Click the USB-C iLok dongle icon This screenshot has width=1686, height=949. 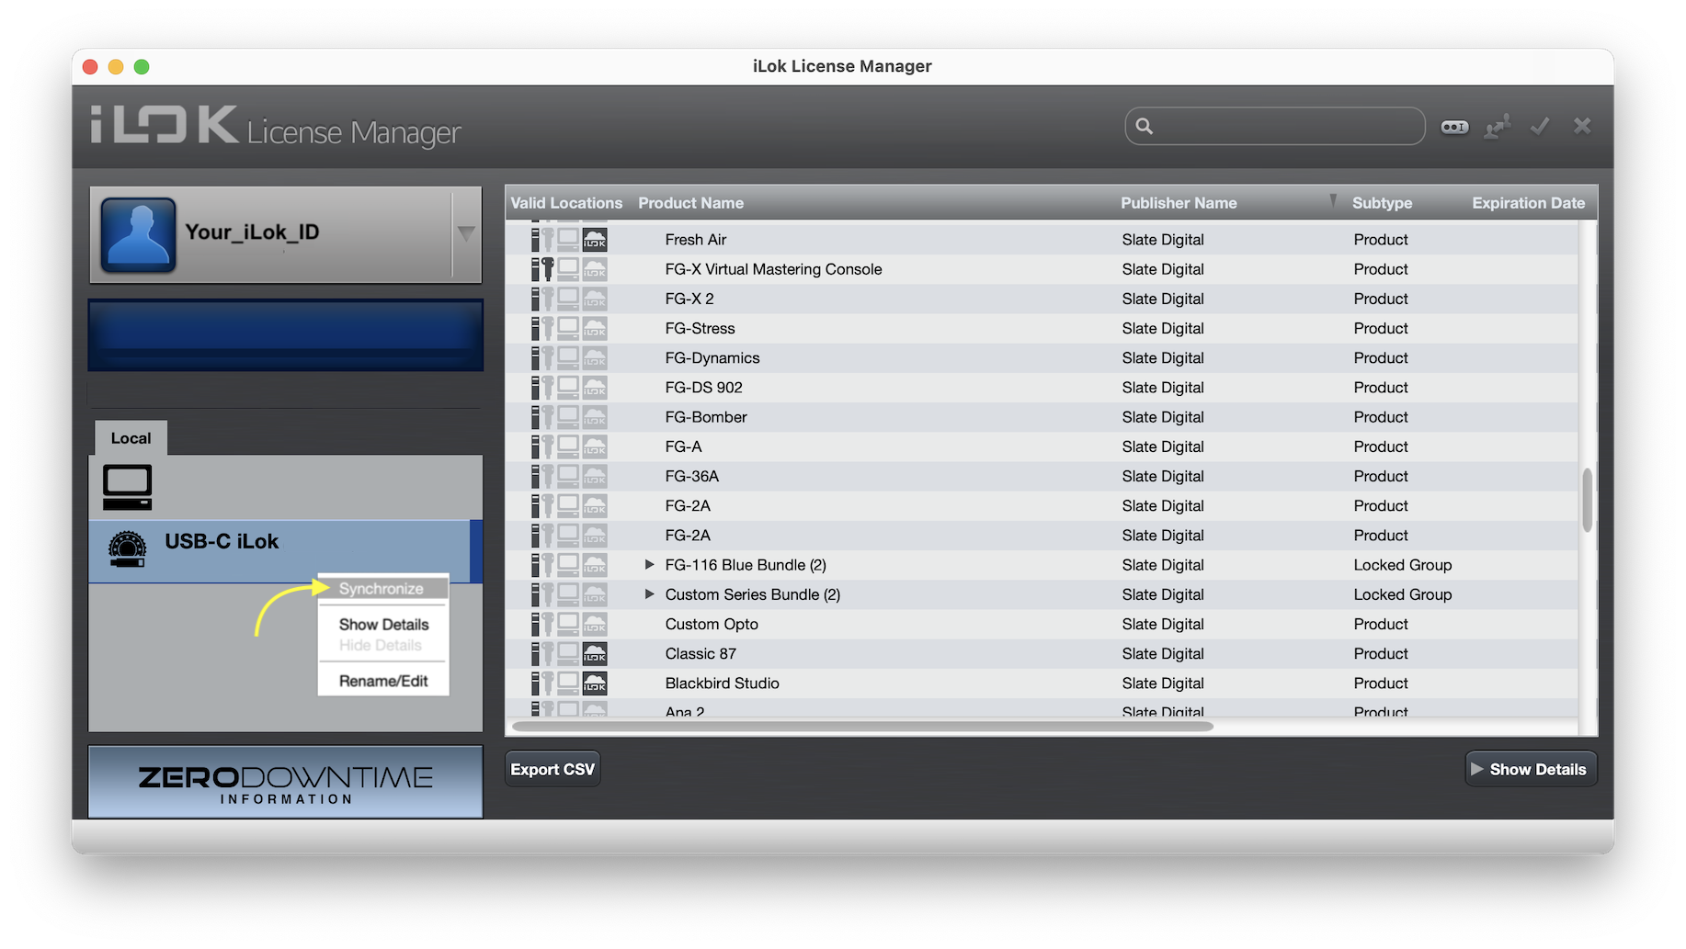click(x=127, y=548)
